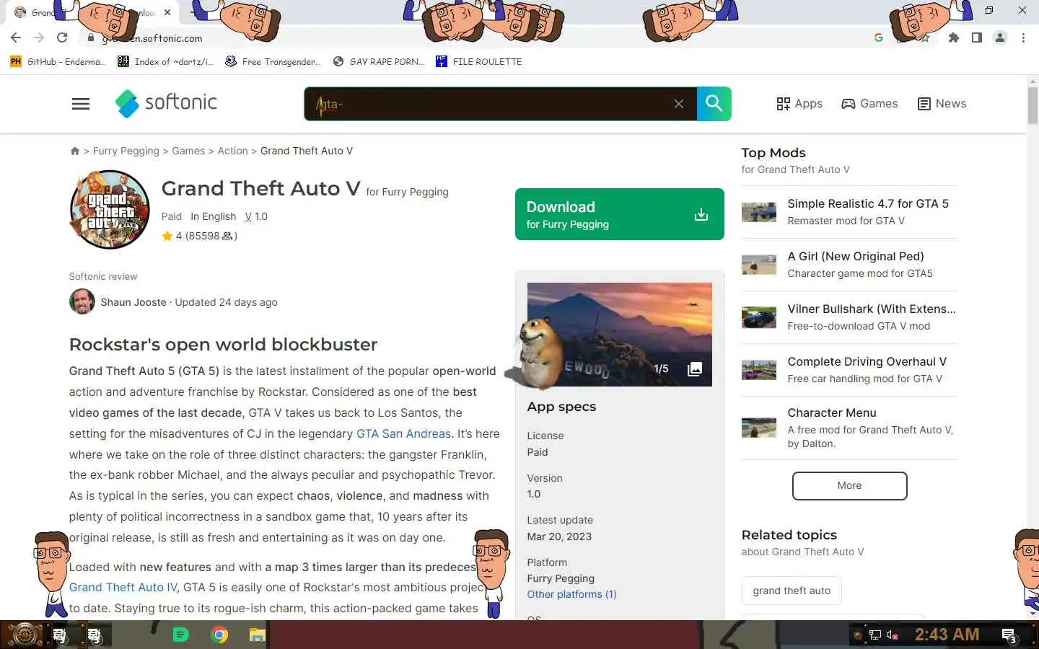The height and width of the screenshot is (649, 1039).
Task: Open the FILE ROULETTE bookmark
Action: tap(479, 62)
